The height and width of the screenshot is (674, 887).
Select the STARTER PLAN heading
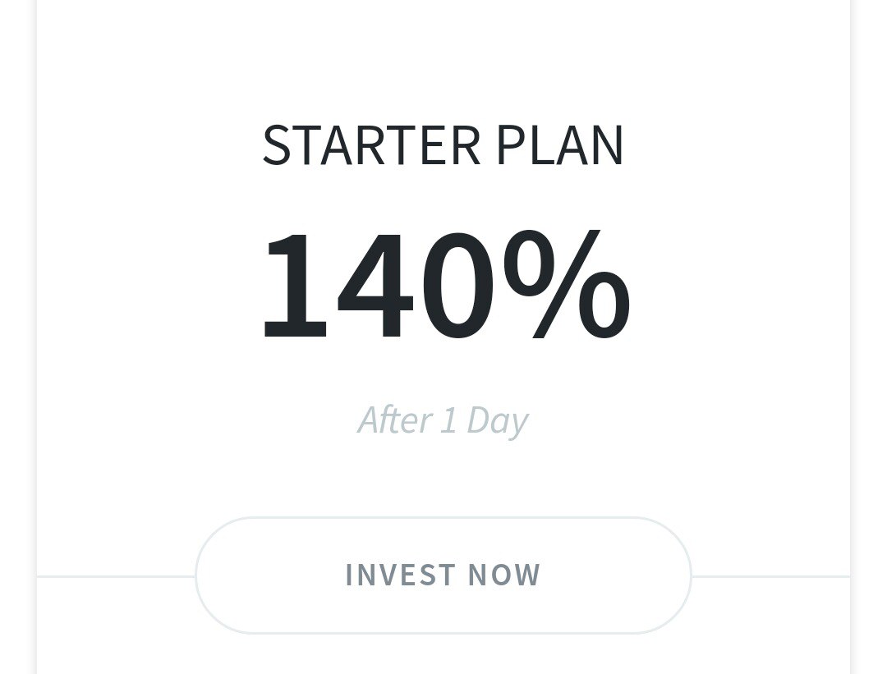coord(443,146)
